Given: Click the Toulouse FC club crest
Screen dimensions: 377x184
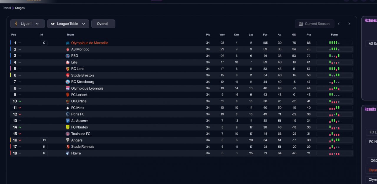Looking at the screenshot, I should [x=68, y=134].
